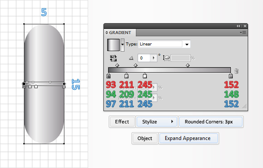Click the angle input field

(144, 58)
